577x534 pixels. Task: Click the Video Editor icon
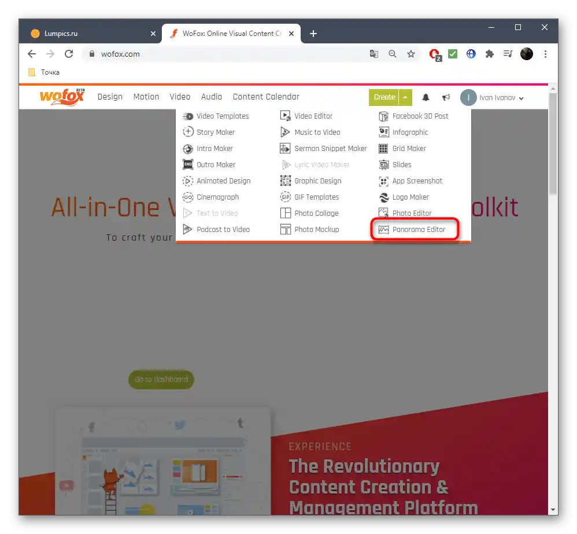[x=286, y=116]
